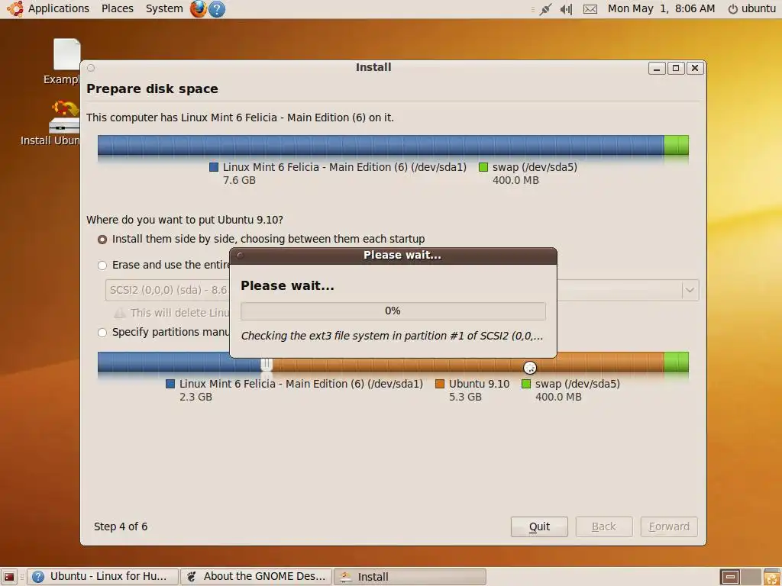
Task: Click the ubuntu user power menu
Action: [751, 9]
